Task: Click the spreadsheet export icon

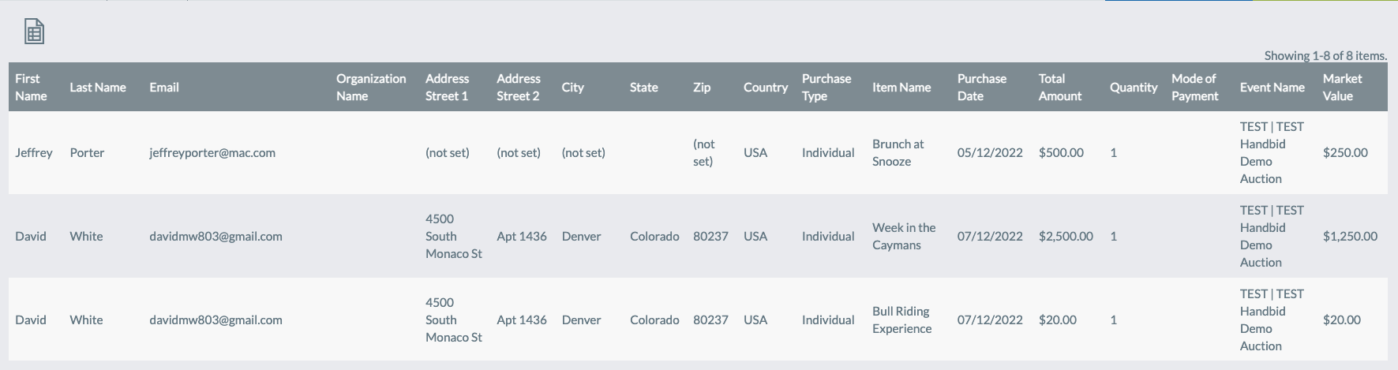Action: [x=34, y=32]
